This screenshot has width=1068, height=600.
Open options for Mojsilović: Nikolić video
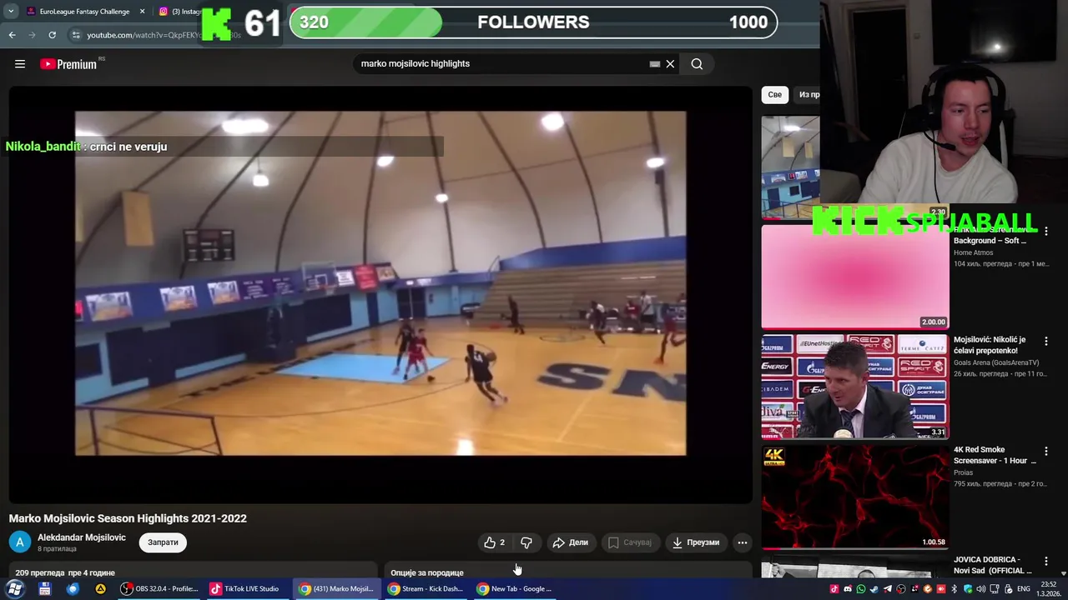(x=1046, y=341)
